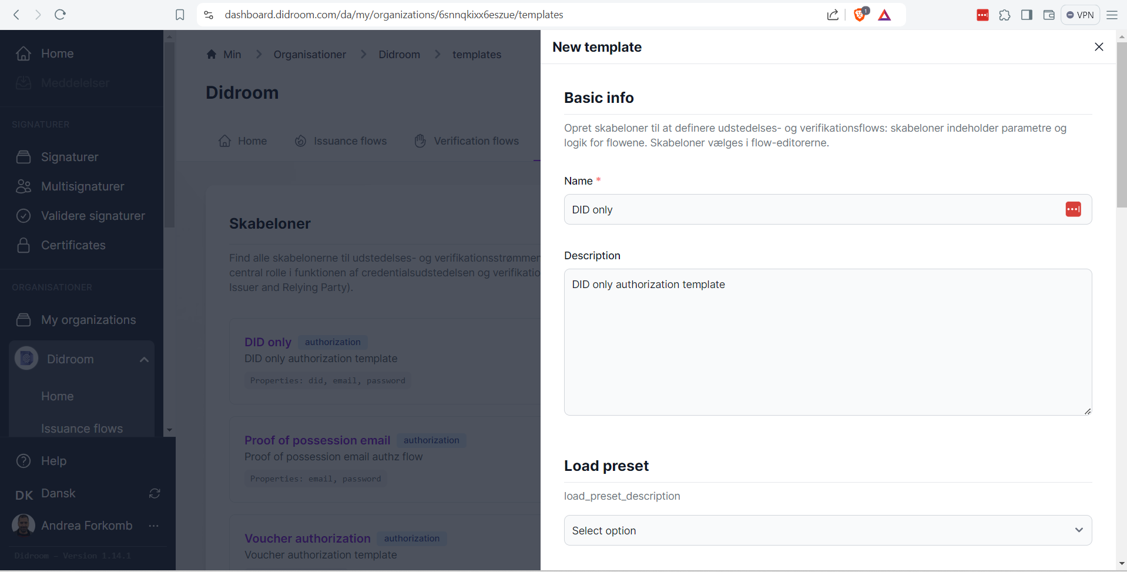This screenshot has width=1127, height=572.
Task: Click the Brave Shields lion icon
Action: click(859, 15)
